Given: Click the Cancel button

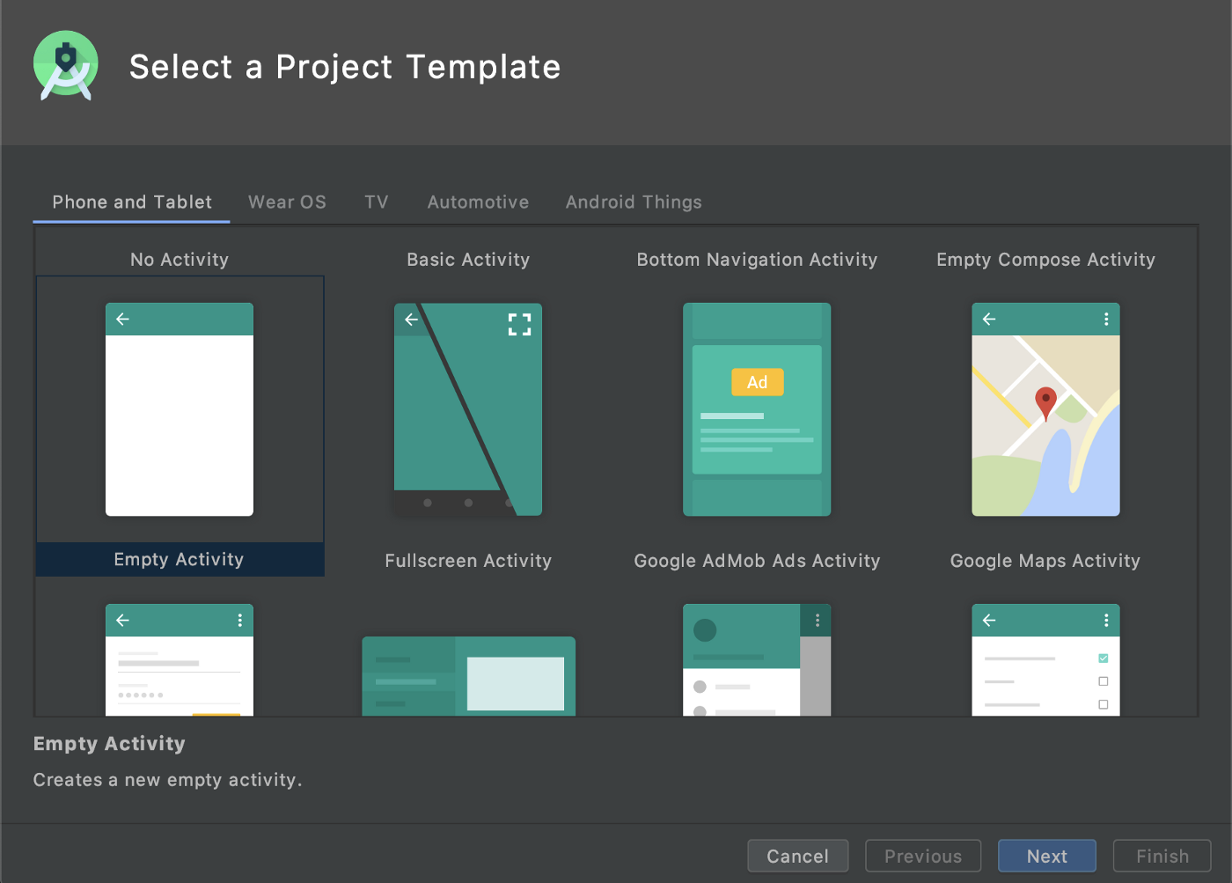Looking at the screenshot, I should click(x=797, y=856).
